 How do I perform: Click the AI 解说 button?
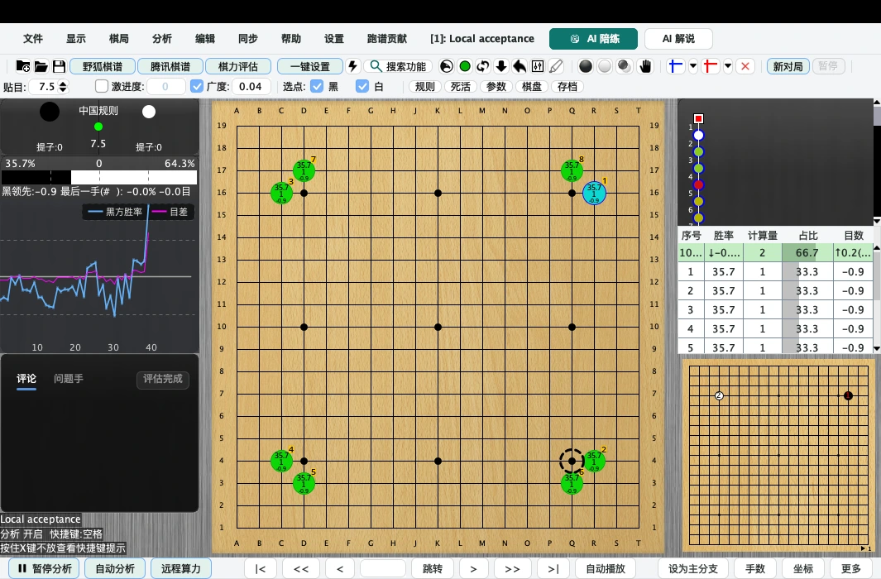(678, 39)
